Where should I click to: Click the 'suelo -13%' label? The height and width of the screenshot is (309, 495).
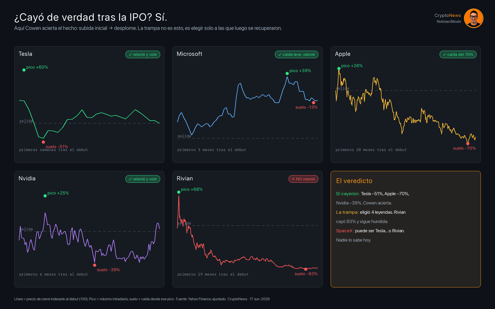(x=306, y=107)
